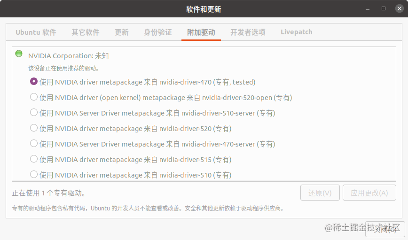Choose the nvidia-driver-515 radio button

coord(34,159)
